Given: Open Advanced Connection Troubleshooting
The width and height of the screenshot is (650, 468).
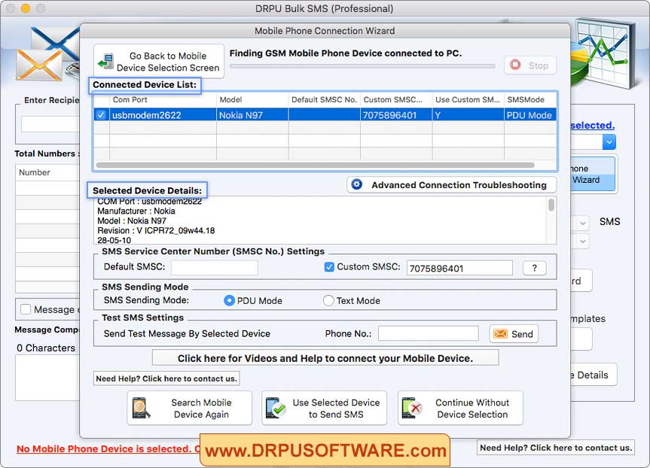Looking at the screenshot, I should point(452,184).
